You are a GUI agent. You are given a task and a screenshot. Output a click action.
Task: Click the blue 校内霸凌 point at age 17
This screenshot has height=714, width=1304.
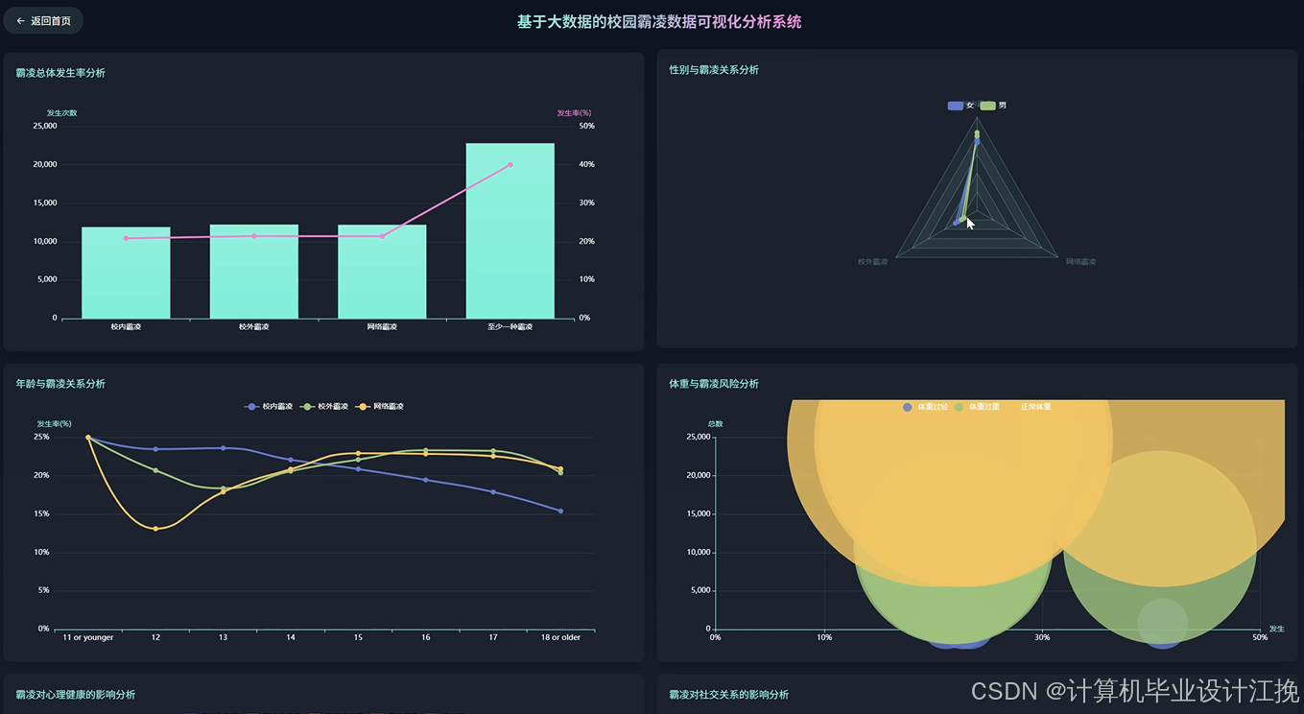tap(493, 492)
